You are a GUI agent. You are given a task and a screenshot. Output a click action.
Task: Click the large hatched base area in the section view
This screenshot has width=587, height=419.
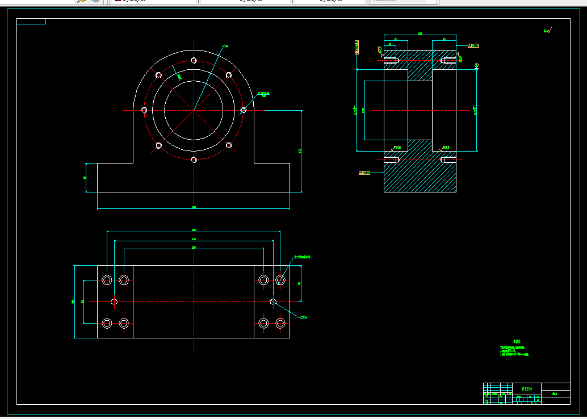pos(420,177)
